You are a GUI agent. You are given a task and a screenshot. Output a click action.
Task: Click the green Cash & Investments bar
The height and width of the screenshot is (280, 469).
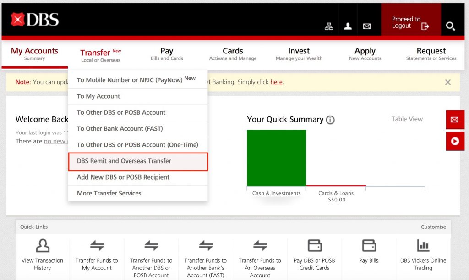tap(276, 158)
